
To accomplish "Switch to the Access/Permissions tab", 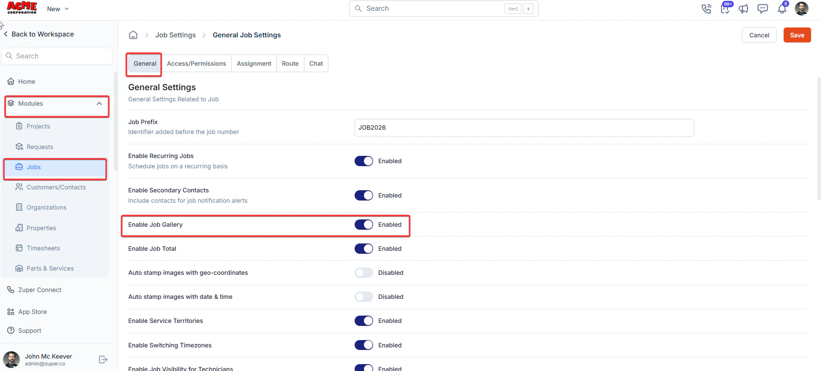I will 196,64.
